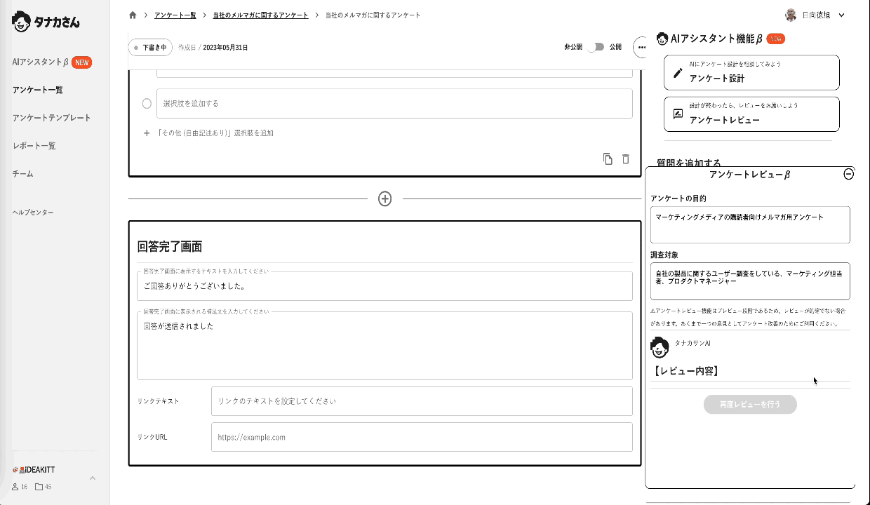The height and width of the screenshot is (505, 870).
Task: Click NEW badge beside AIアシスタントβ sidebar
Action: click(81, 62)
